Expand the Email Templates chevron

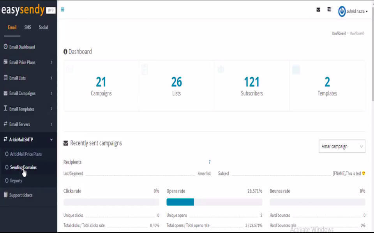pyautogui.click(x=51, y=109)
